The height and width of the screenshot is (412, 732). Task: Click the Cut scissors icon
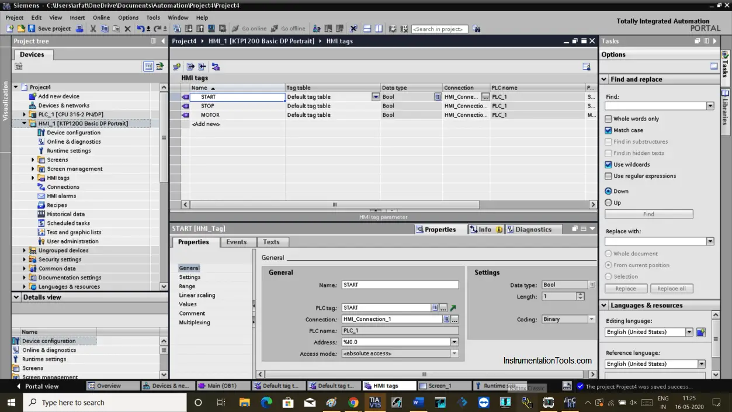tap(93, 29)
